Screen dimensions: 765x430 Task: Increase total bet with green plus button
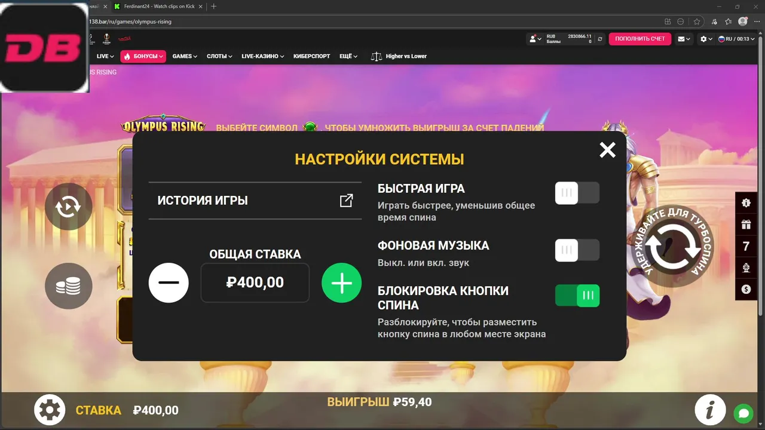(342, 282)
